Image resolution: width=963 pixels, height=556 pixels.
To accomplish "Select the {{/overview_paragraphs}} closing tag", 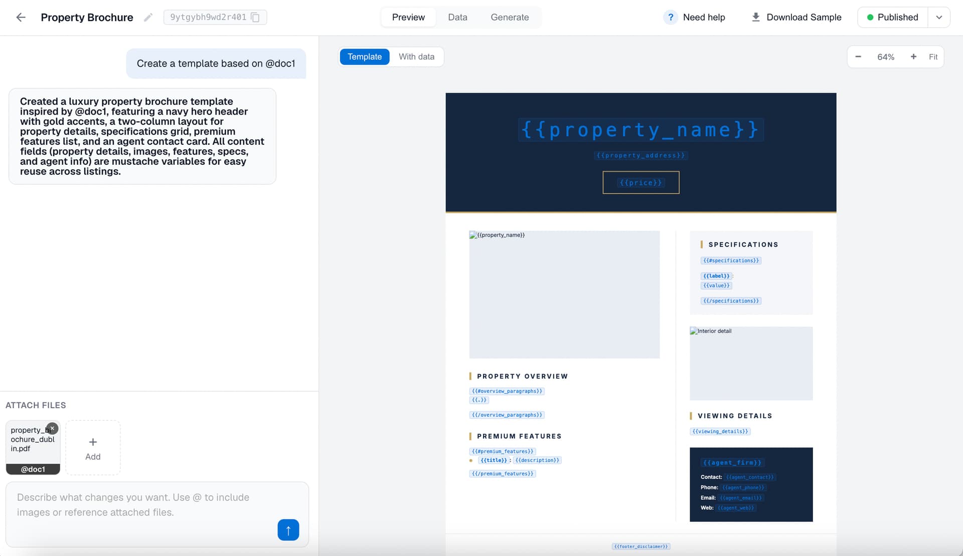I will tap(507, 415).
